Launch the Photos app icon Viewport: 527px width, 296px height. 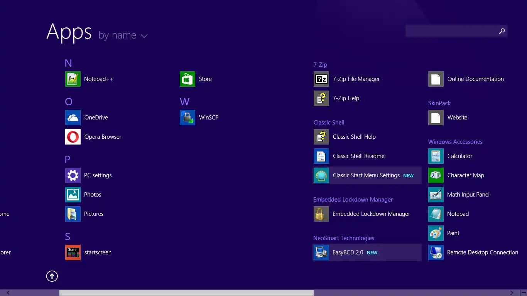point(73,195)
